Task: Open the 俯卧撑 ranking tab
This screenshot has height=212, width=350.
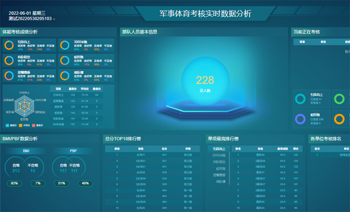Action: tap(221, 182)
